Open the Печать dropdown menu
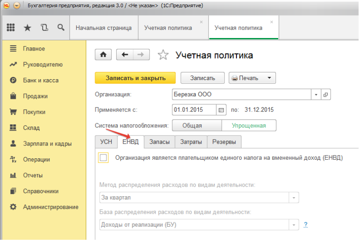The image size is (359, 242). coord(269,78)
